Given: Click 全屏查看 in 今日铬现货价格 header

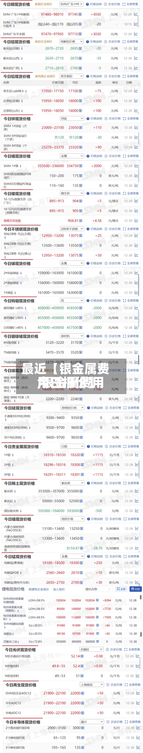Looking at the screenshot, I should [x=131, y=519].
